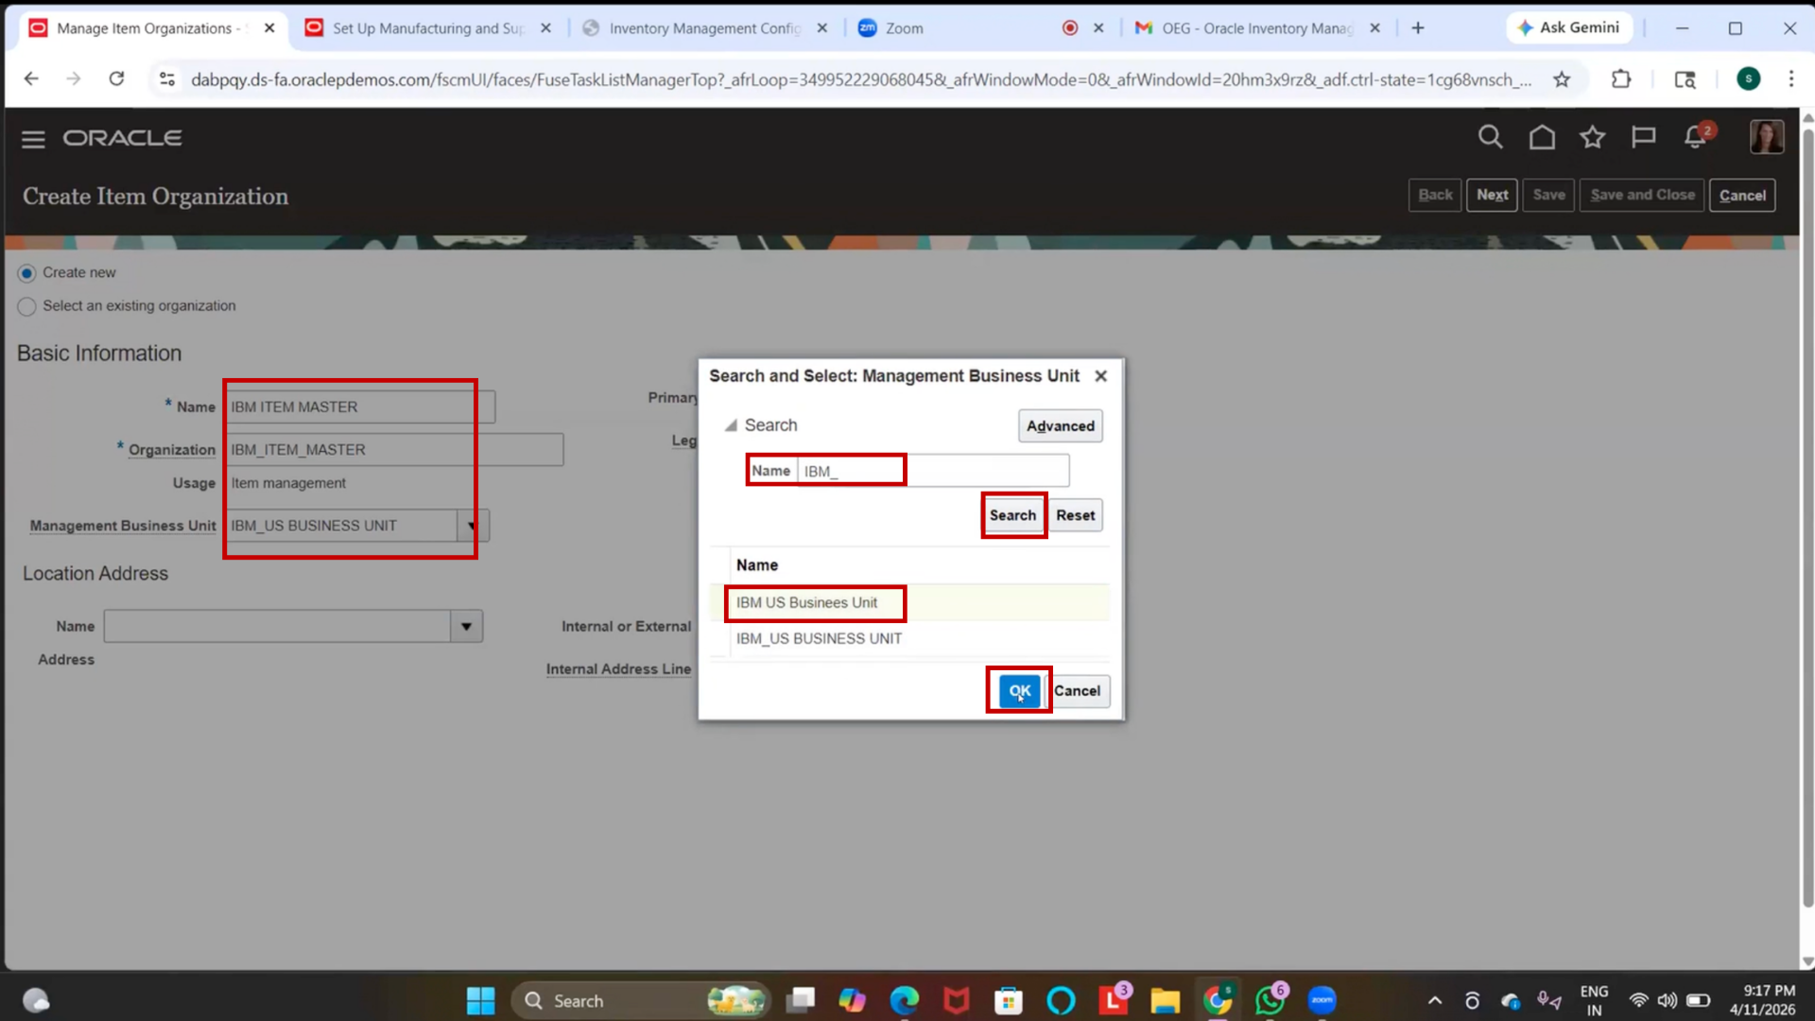The image size is (1815, 1021).
Task: Open Microsoft Store taskbar icon
Action: coord(1009,1000)
